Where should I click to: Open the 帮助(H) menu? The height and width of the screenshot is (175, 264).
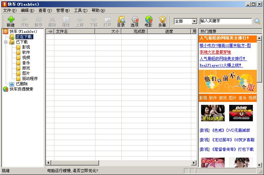[98, 10]
